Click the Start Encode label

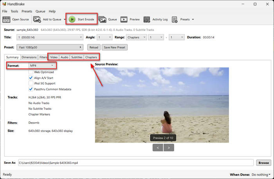pyautogui.click(x=86, y=20)
